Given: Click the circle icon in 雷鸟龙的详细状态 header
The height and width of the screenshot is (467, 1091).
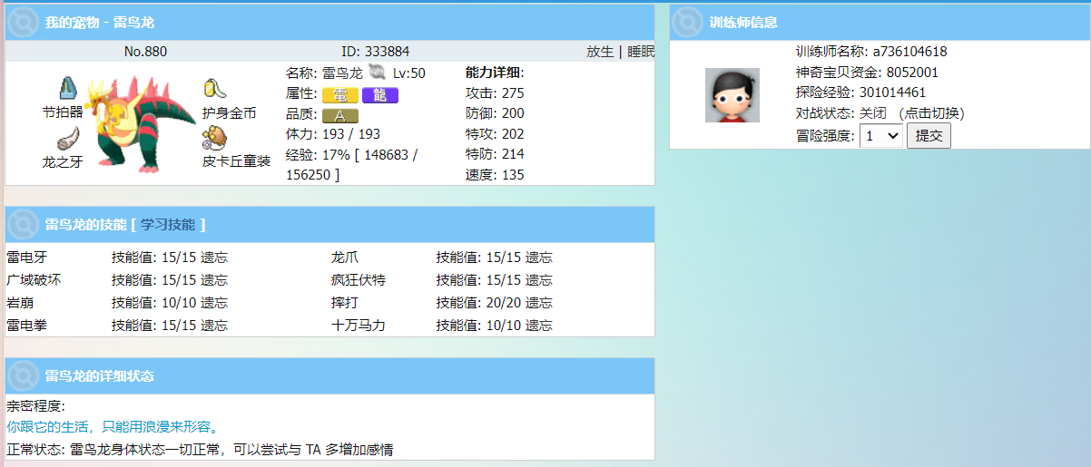Looking at the screenshot, I should coord(23,375).
